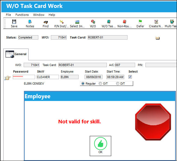Click OK thumbs-up button in Employee dialog
177x161 pixels.
(101, 146)
